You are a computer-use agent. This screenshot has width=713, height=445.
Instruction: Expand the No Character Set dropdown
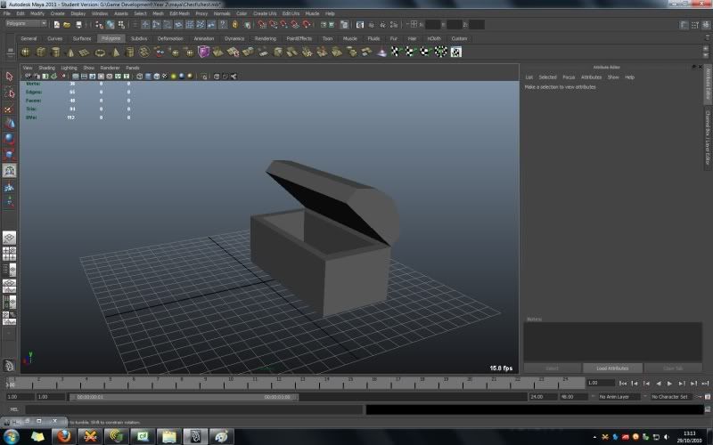(x=669, y=396)
